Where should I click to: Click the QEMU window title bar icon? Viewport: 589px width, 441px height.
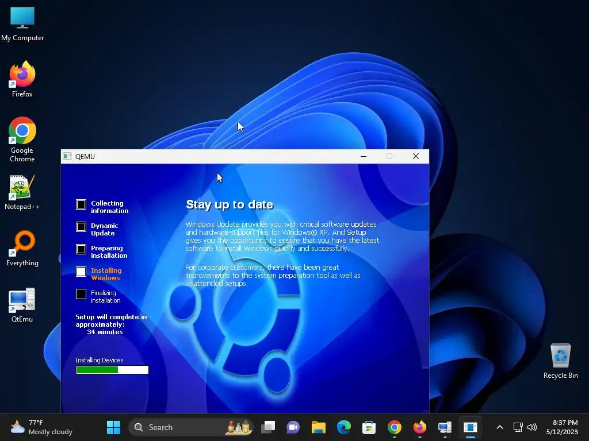[67, 156]
